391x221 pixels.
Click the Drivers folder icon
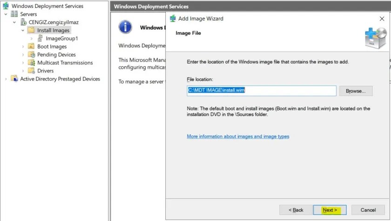coord(32,71)
